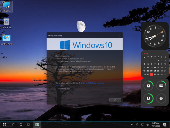Click day 1 in calendar widget
Image resolution: width=170 pixels, height=128 pixels.
coord(158,61)
